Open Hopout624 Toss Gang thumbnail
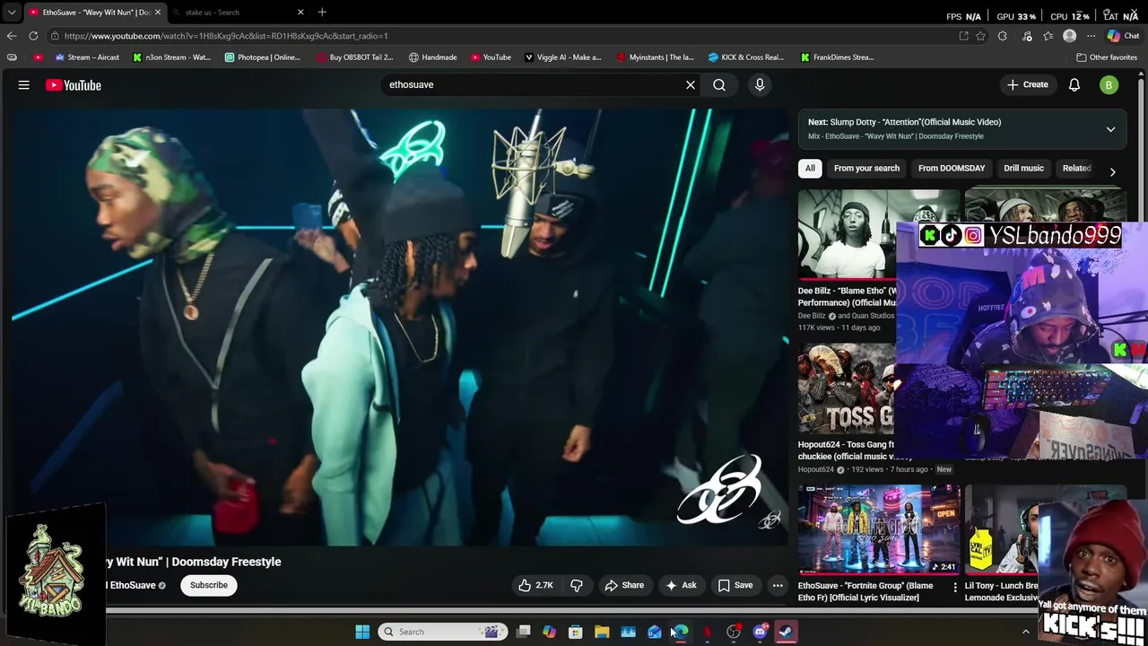Screen dimensions: 1148x646 pos(847,388)
